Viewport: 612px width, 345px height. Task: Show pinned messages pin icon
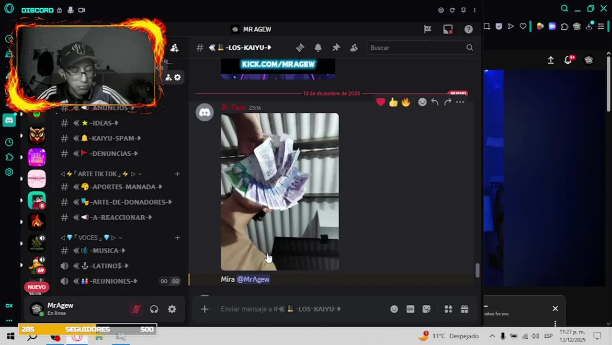336,47
